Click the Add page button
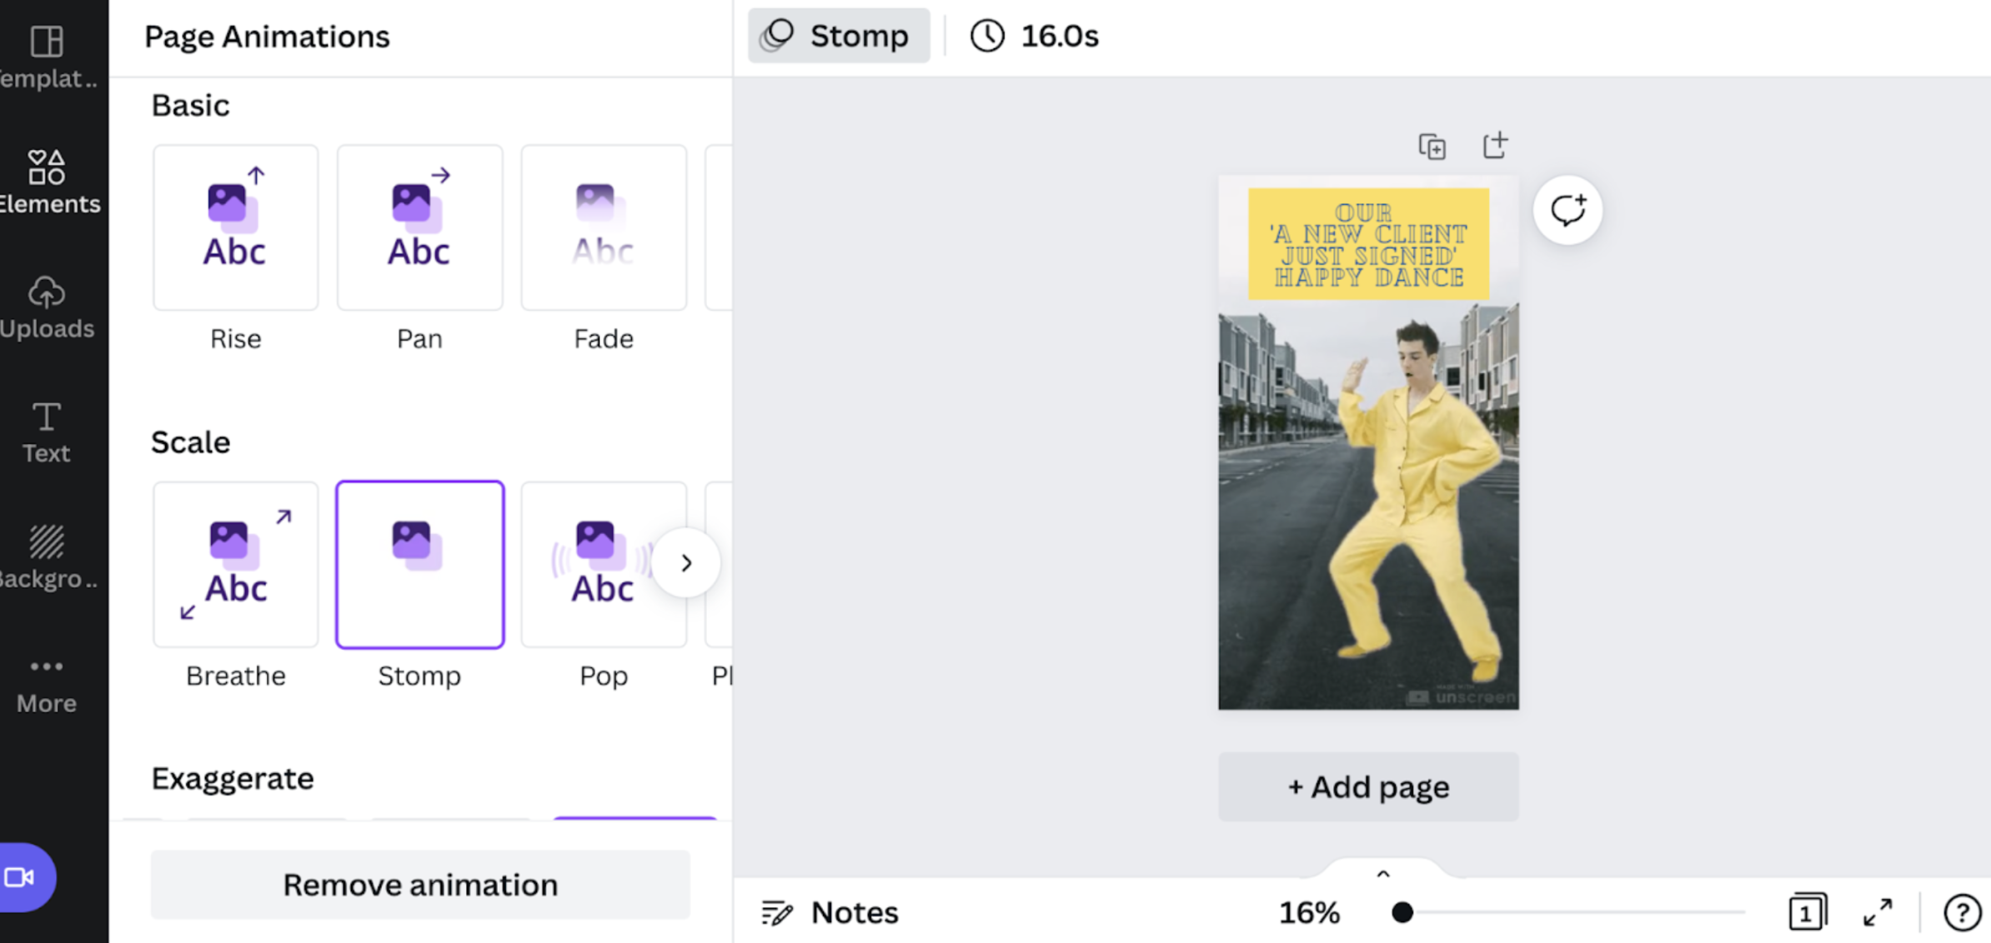Image resolution: width=1991 pixels, height=943 pixels. tap(1369, 786)
